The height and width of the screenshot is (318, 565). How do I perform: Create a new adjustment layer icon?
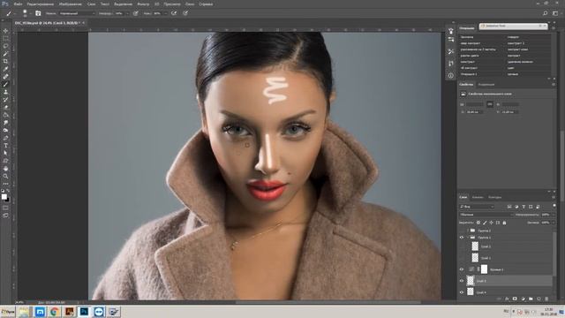point(523,299)
